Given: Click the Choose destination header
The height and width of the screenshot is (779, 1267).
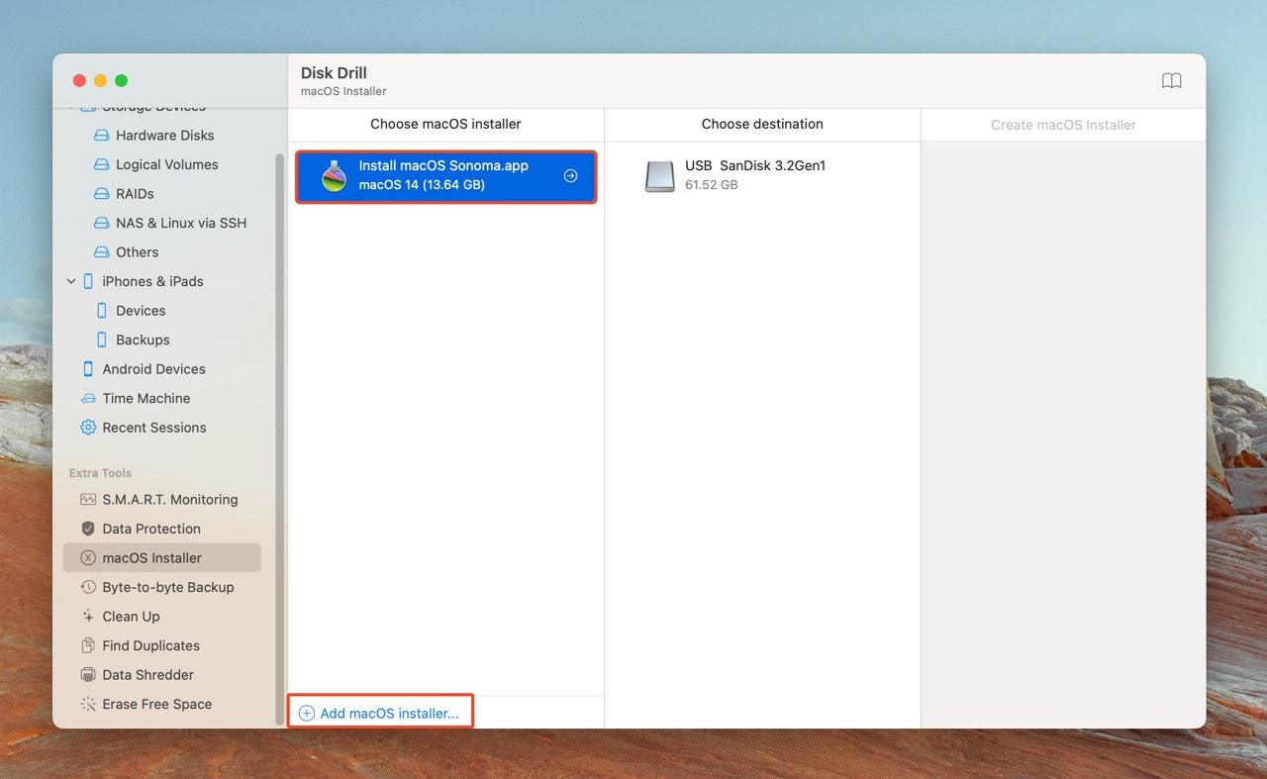Looking at the screenshot, I should pos(762,124).
